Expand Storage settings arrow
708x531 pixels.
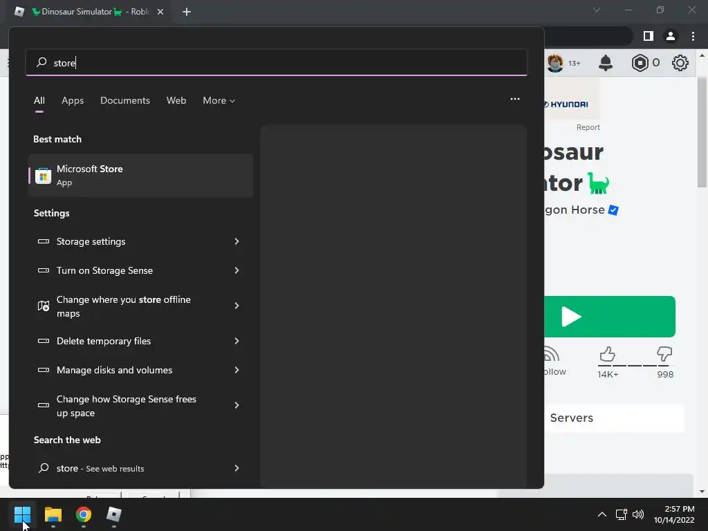tap(236, 241)
